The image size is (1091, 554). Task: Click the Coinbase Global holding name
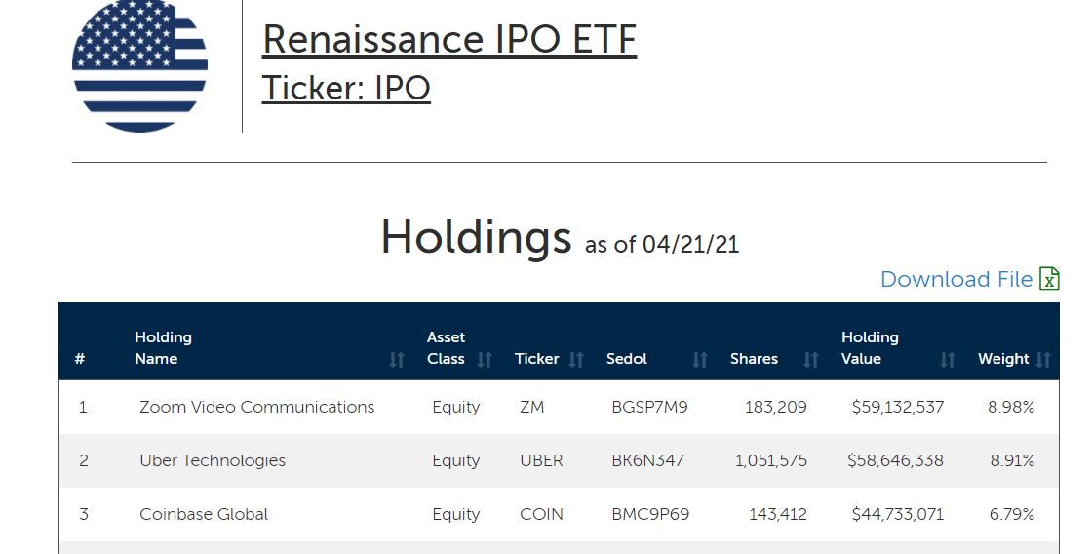pos(204,514)
